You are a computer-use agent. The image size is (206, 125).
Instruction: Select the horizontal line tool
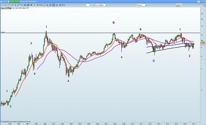tap(22, 5)
